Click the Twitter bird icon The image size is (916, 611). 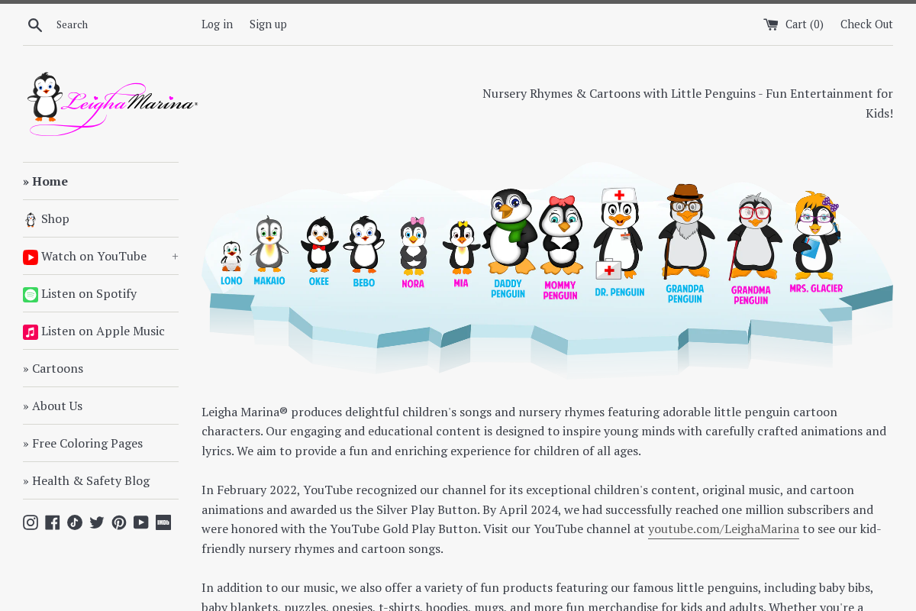click(96, 522)
